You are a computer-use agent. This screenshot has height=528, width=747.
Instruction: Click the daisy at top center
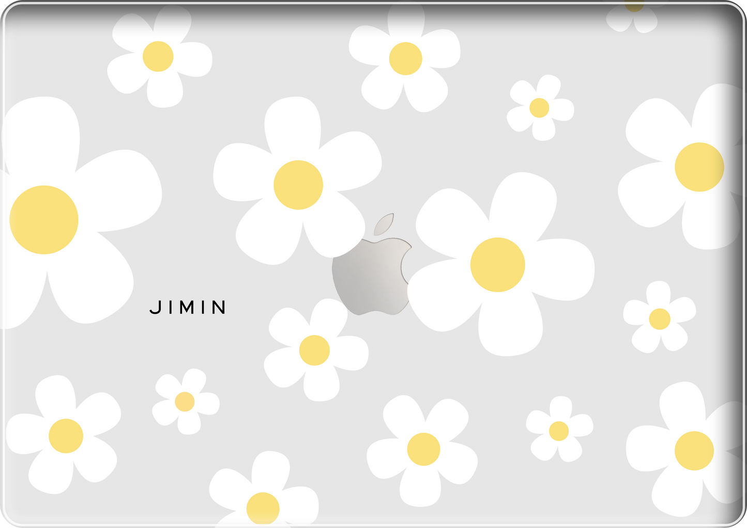tap(405, 59)
